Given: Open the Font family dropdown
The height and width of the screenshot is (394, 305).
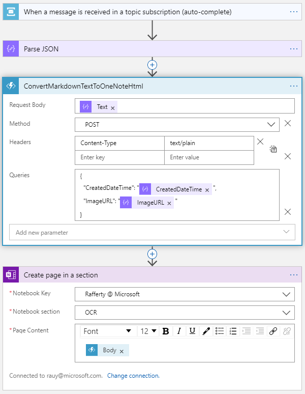Looking at the screenshot, I should [x=128, y=331].
